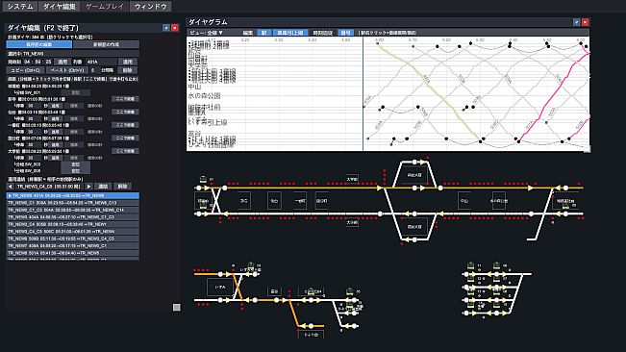Open the ウィンドウ menu

click(x=151, y=7)
